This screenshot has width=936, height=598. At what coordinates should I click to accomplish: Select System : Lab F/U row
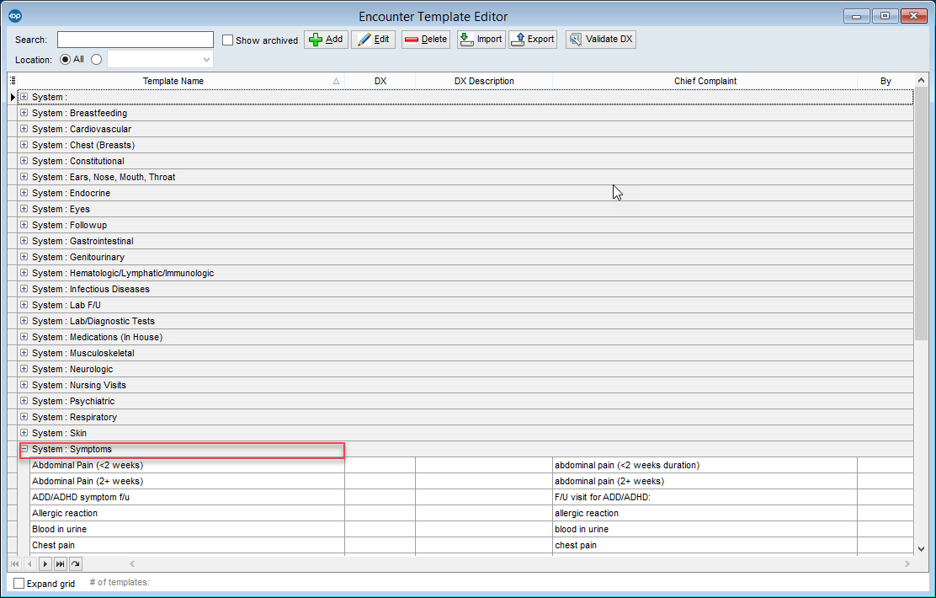pyautogui.click(x=465, y=305)
